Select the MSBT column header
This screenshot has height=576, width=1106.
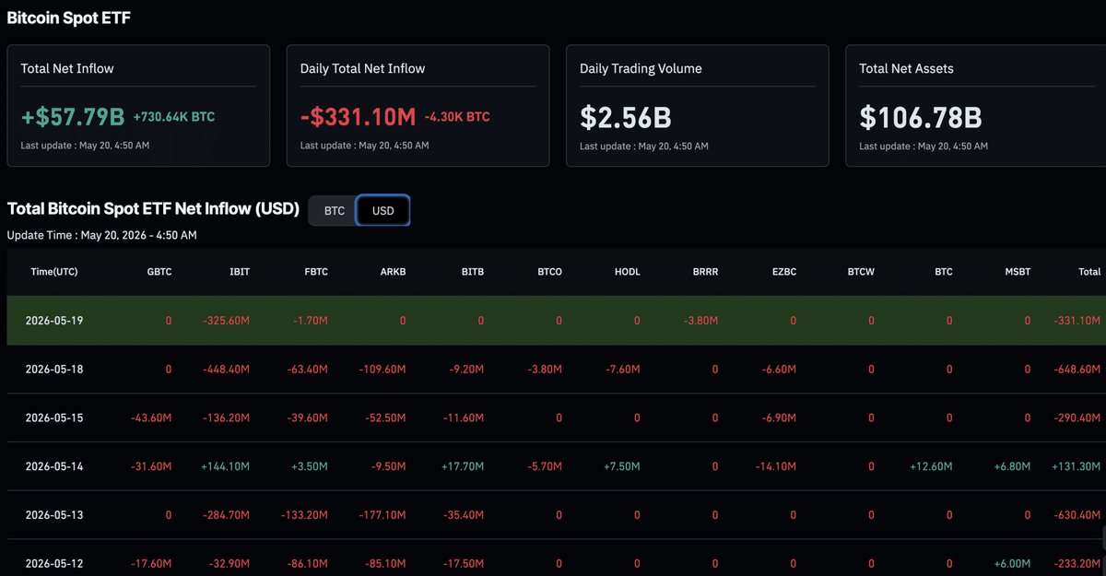[x=1018, y=272]
